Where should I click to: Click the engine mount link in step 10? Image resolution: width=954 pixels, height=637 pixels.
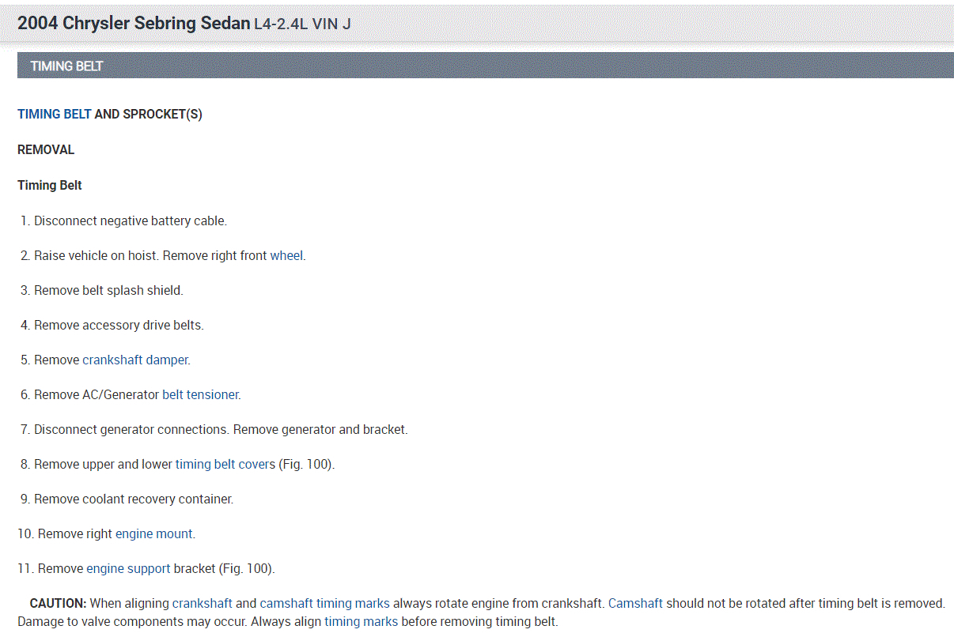154,533
